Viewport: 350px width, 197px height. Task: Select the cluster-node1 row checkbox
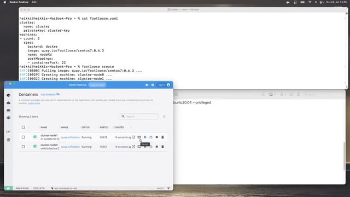(23, 137)
